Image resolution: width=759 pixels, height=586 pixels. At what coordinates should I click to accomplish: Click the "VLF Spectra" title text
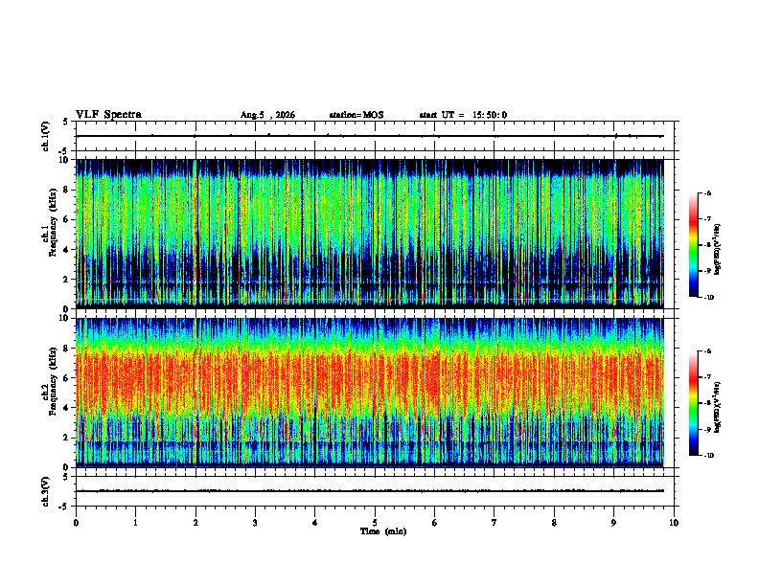[109, 115]
